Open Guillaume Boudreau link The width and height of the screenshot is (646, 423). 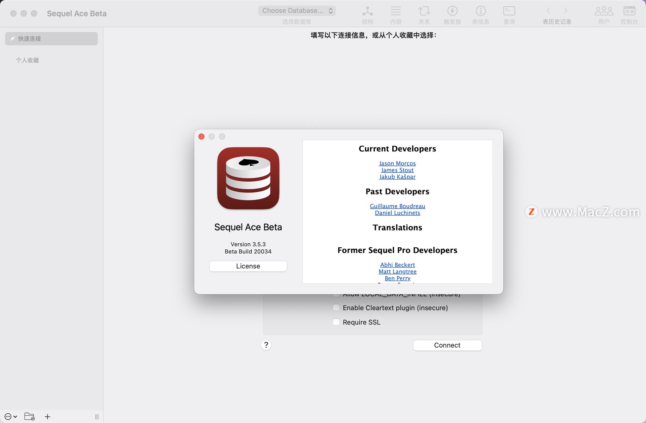[x=397, y=206]
